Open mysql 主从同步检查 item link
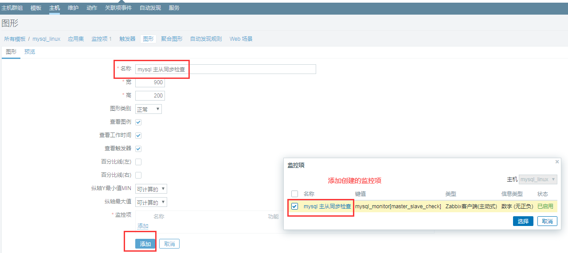 (327, 206)
